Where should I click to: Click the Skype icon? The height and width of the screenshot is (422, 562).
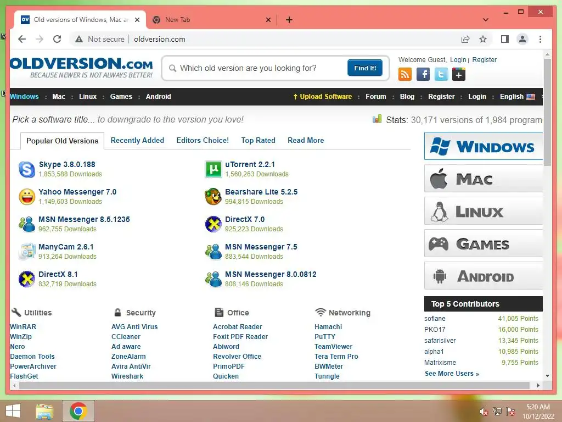pyautogui.click(x=27, y=169)
